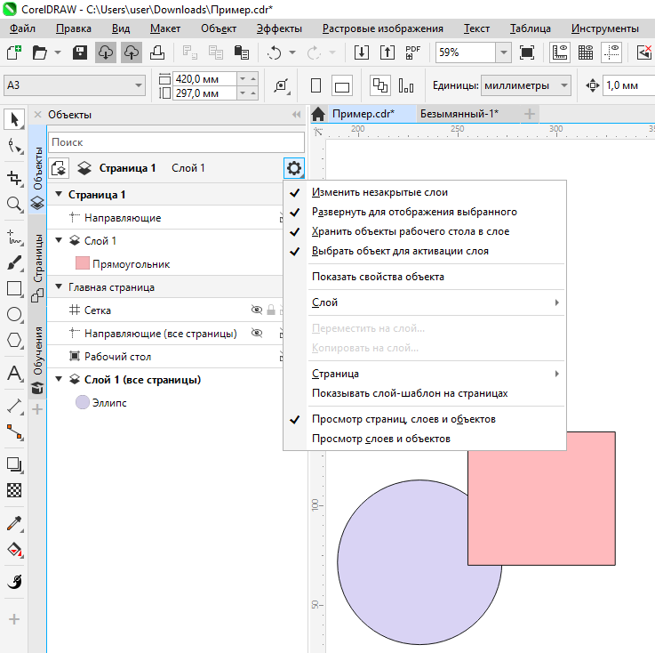
Task: Select the Polygon tool
Action: coord(14,340)
